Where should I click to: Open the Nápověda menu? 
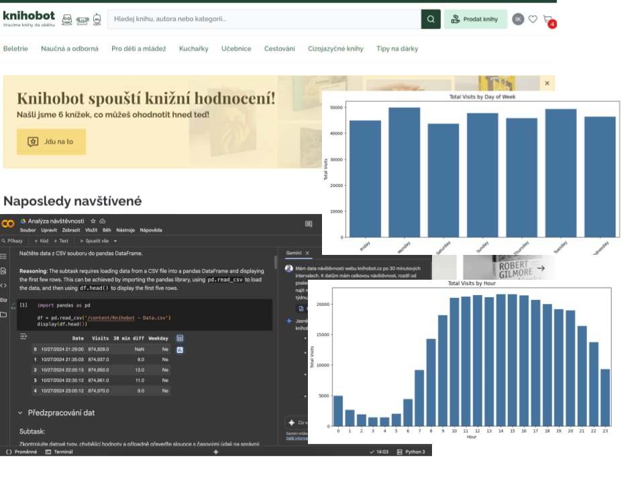pos(151,230)
